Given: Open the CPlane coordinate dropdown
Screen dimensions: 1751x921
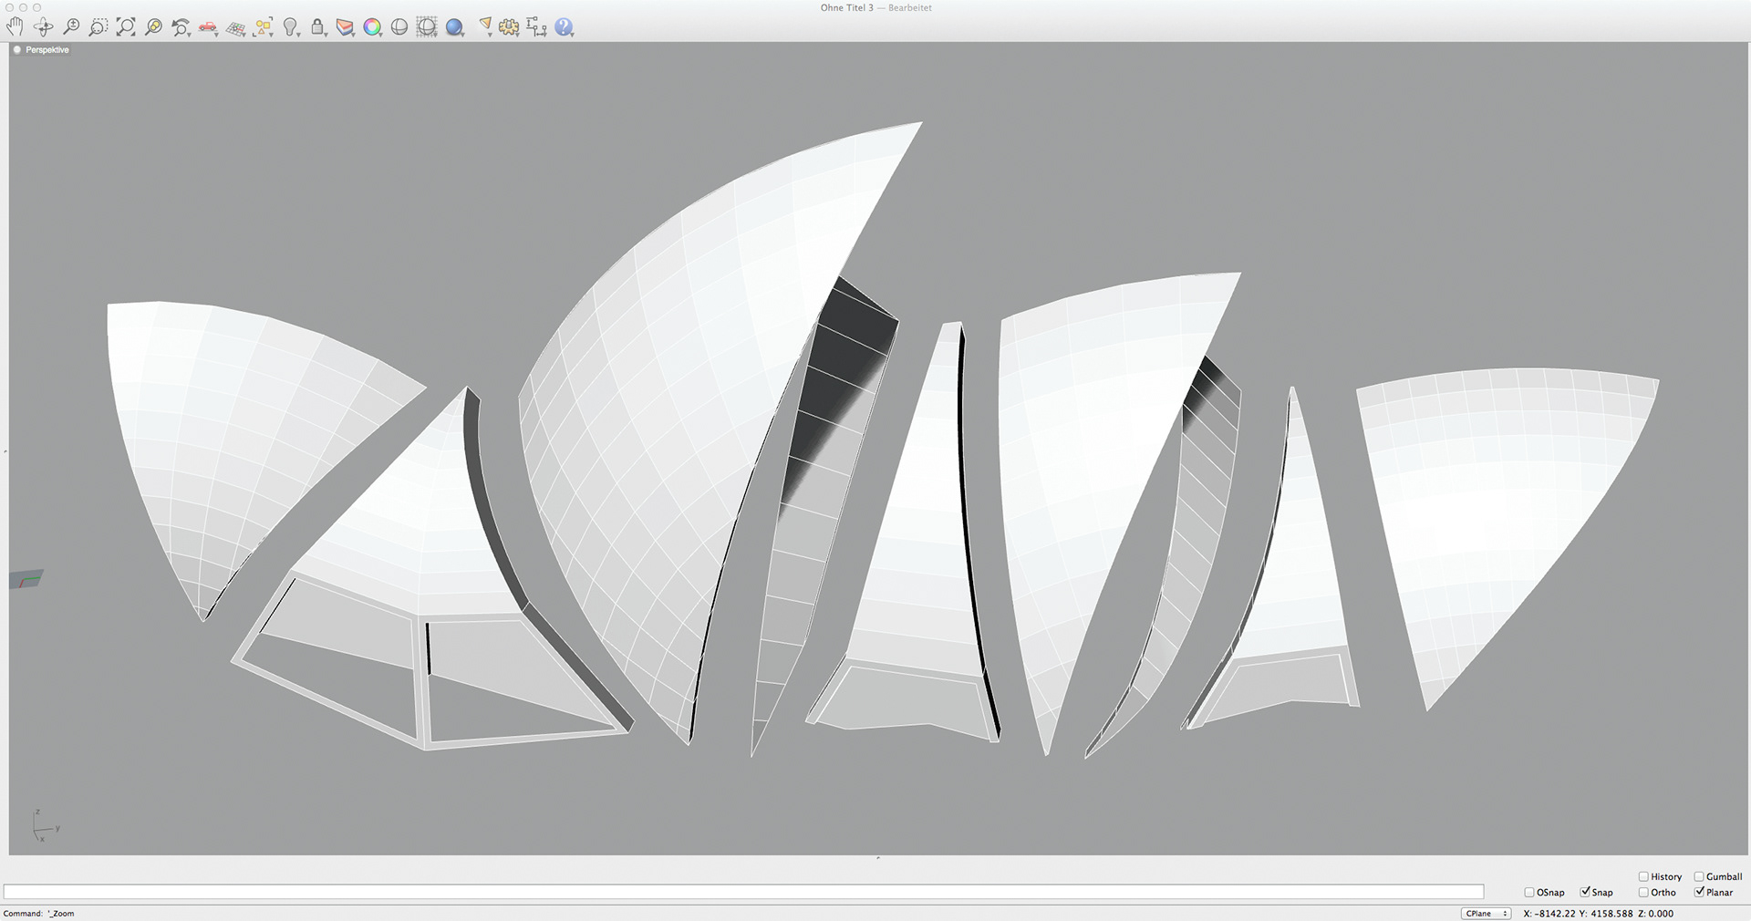Looking at the screenshot, I should tap(1486, 913).
